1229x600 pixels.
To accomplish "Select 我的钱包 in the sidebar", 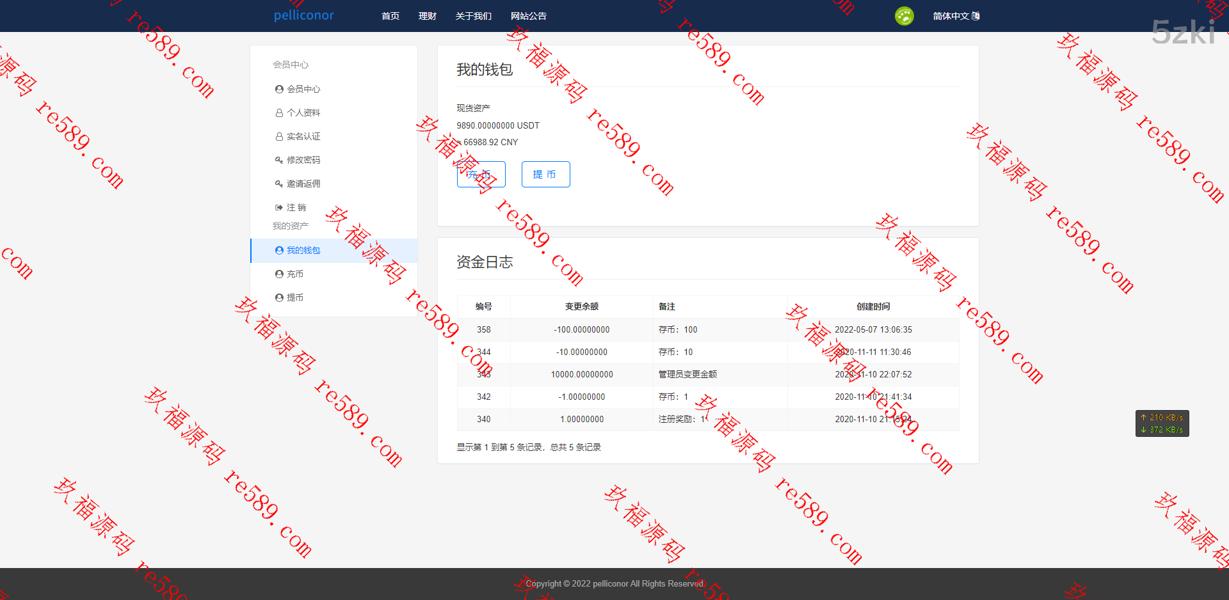I will point(303,251).
